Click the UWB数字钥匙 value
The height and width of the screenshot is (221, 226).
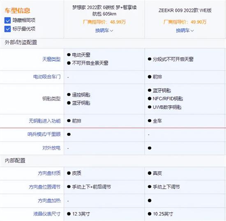click(167, 107)
